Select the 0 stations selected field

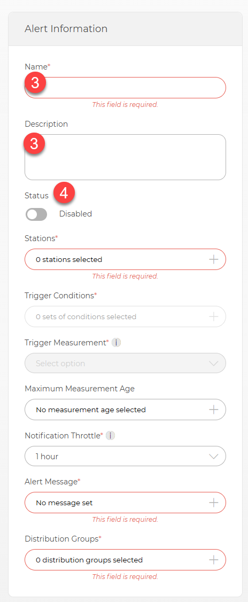click(125, 259)
